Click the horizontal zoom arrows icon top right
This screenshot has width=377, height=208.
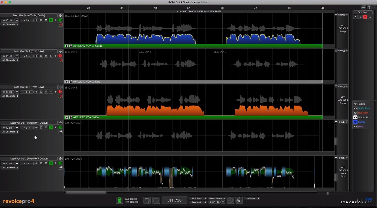364,7
